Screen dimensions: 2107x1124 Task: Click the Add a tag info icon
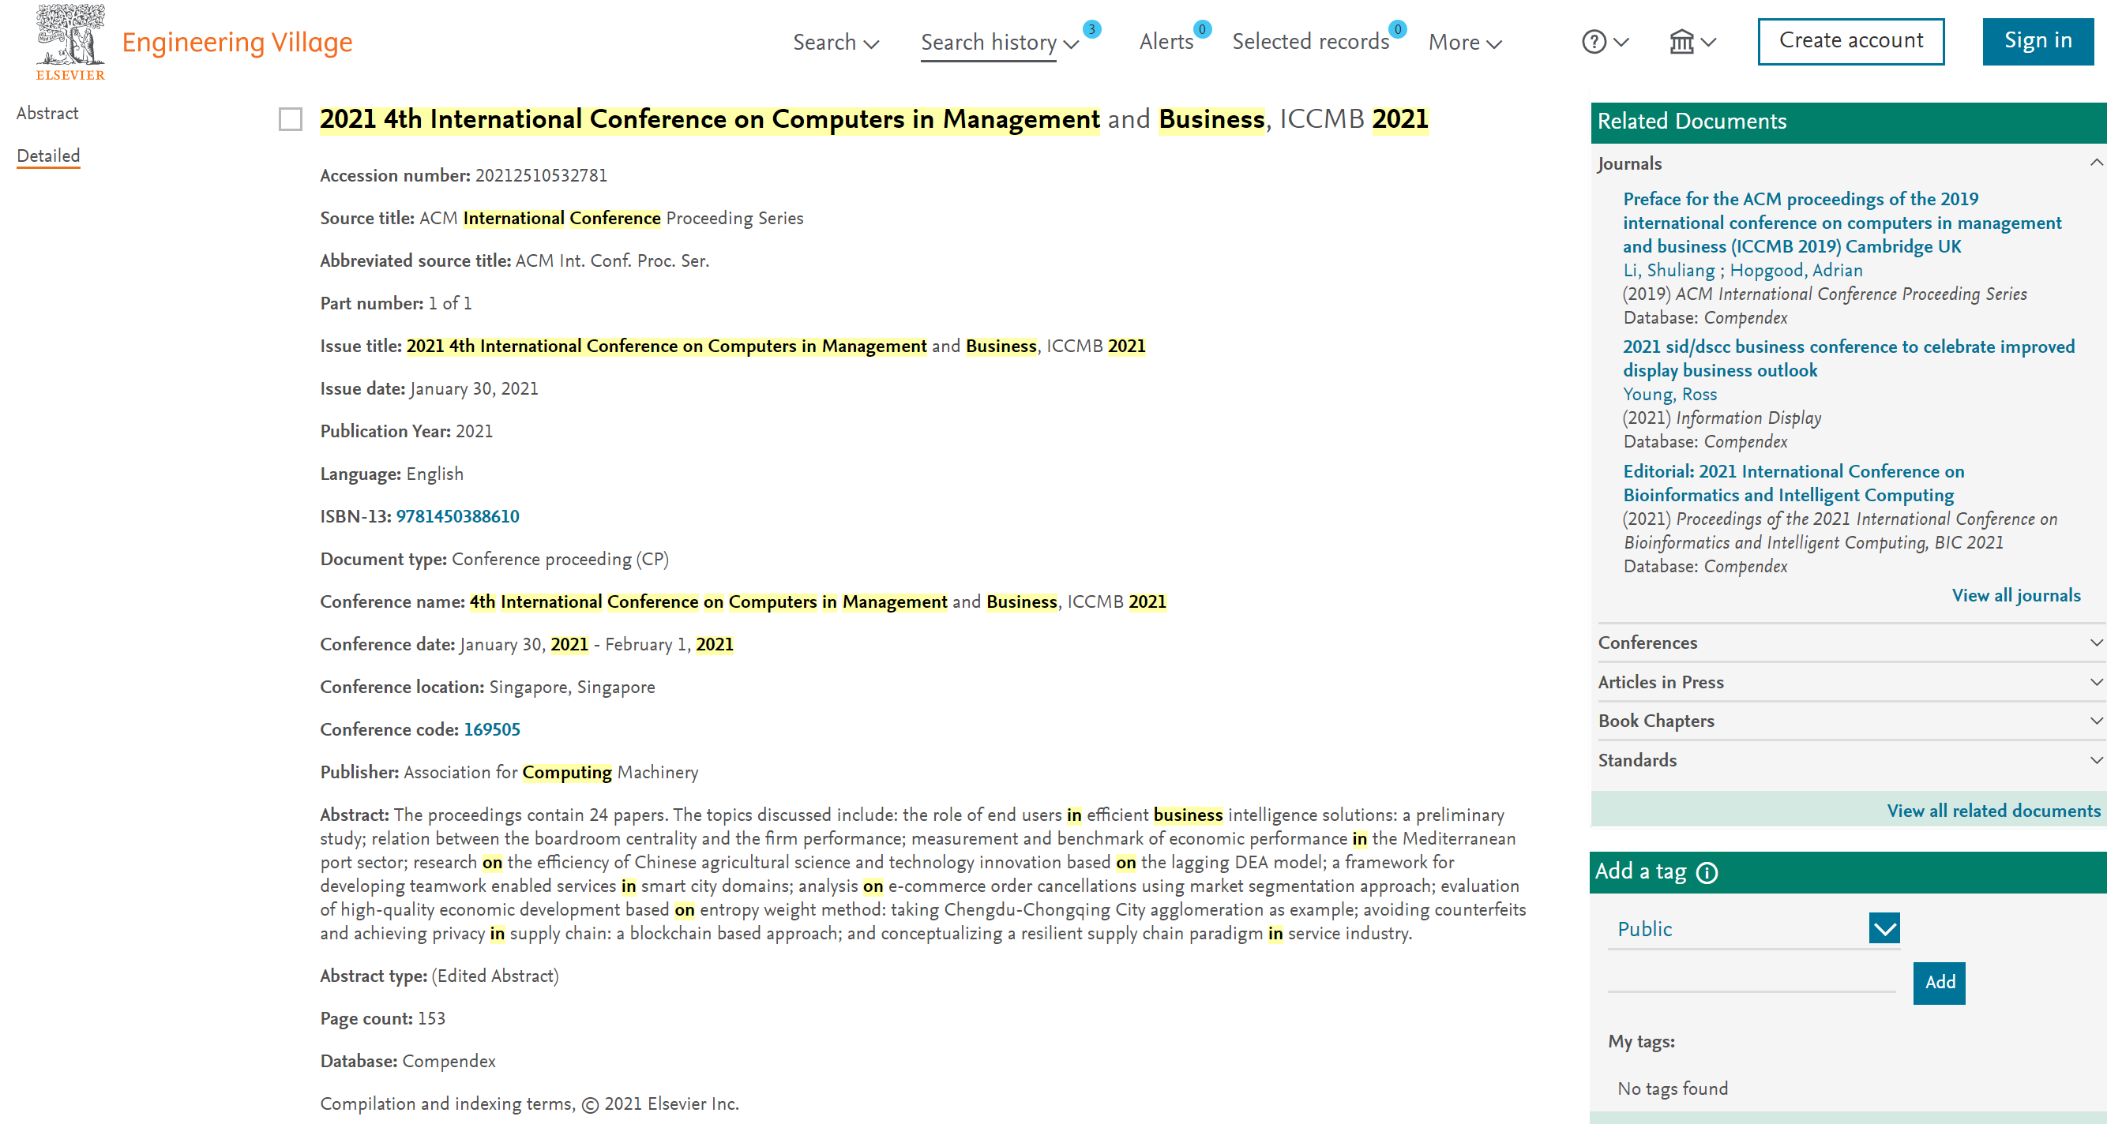click(1707, 873)
